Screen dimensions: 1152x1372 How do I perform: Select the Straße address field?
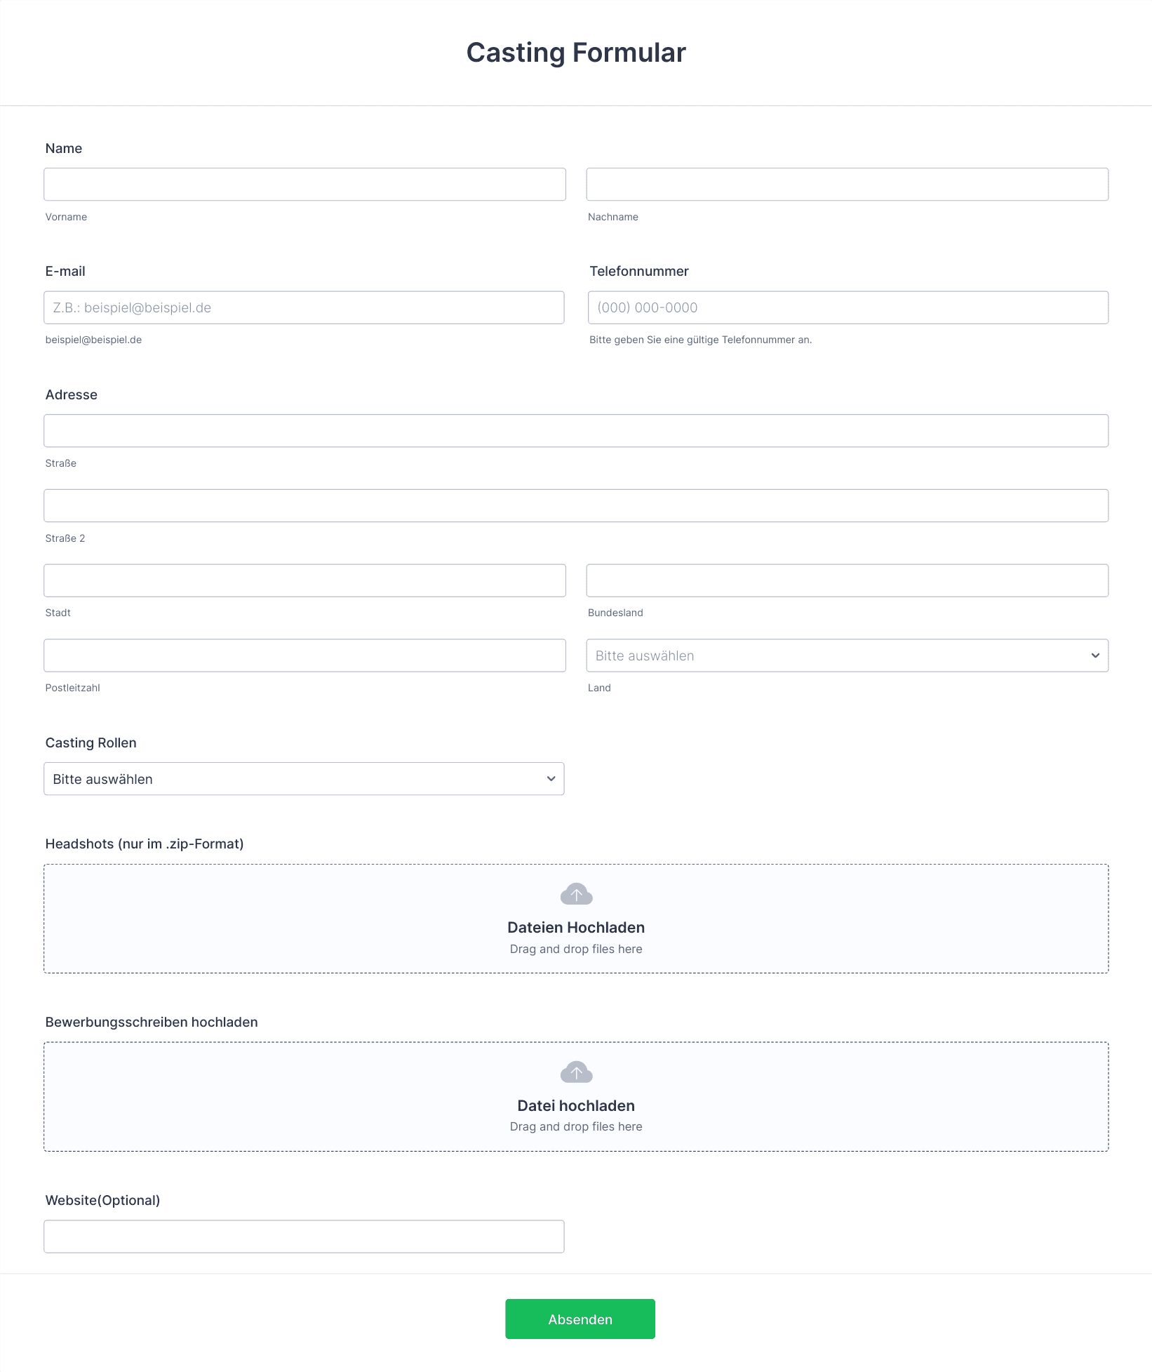pyautogui.click(x=576, y=431)
